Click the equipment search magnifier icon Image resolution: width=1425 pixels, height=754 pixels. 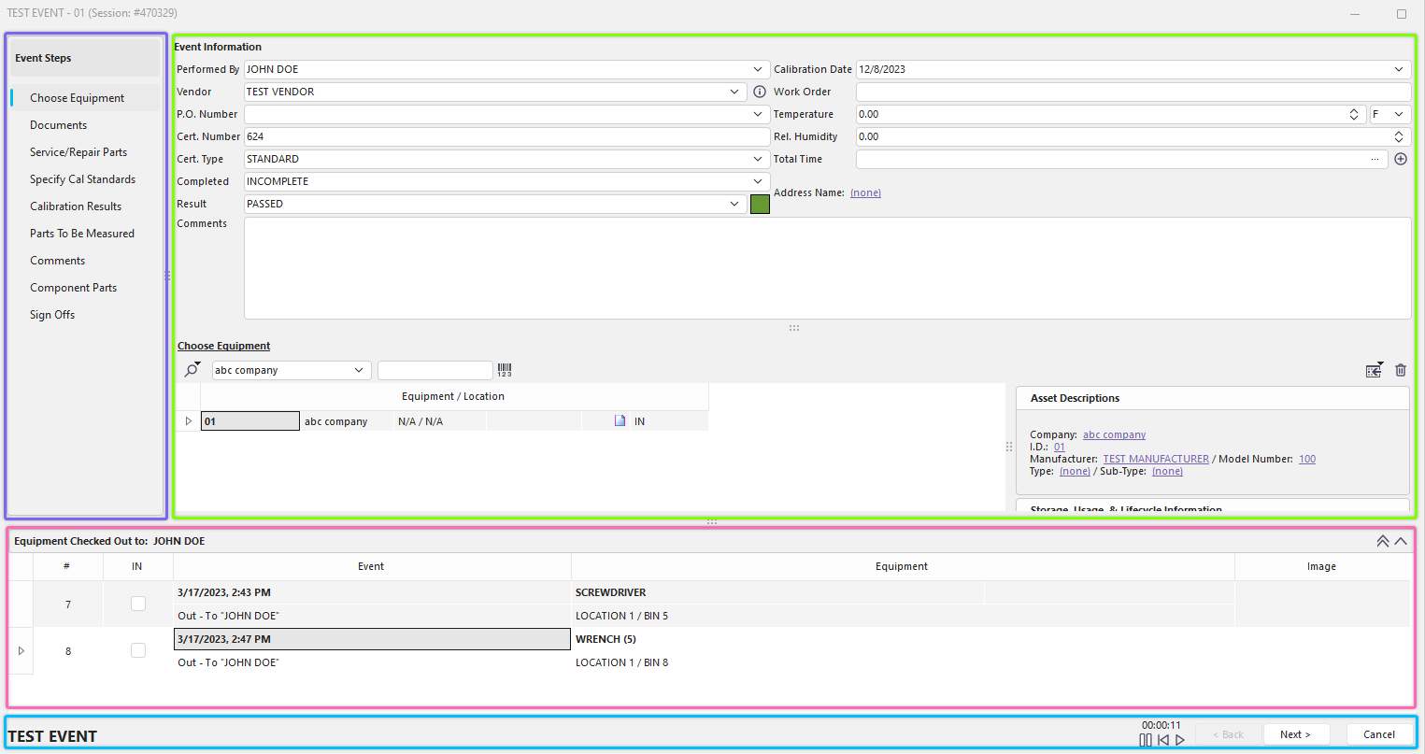click(192, 370)
